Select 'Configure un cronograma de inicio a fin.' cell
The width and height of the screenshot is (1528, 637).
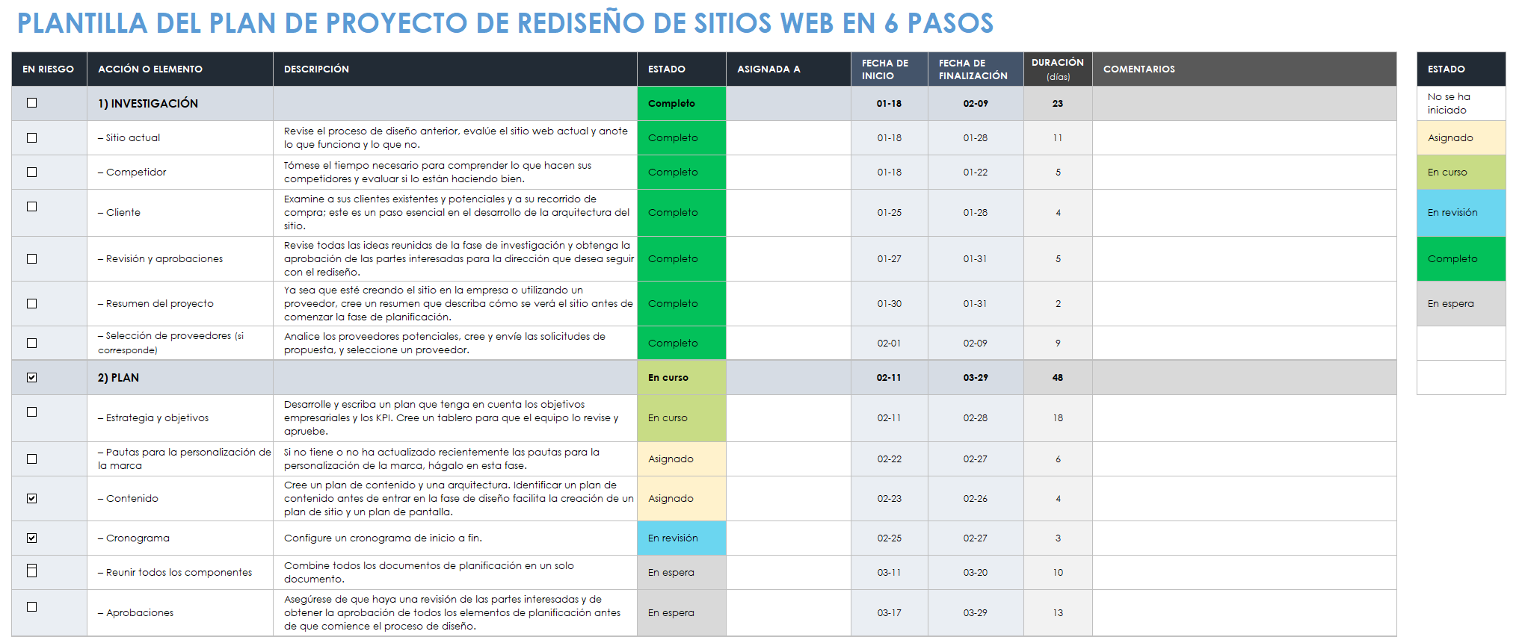click(455, 538)
